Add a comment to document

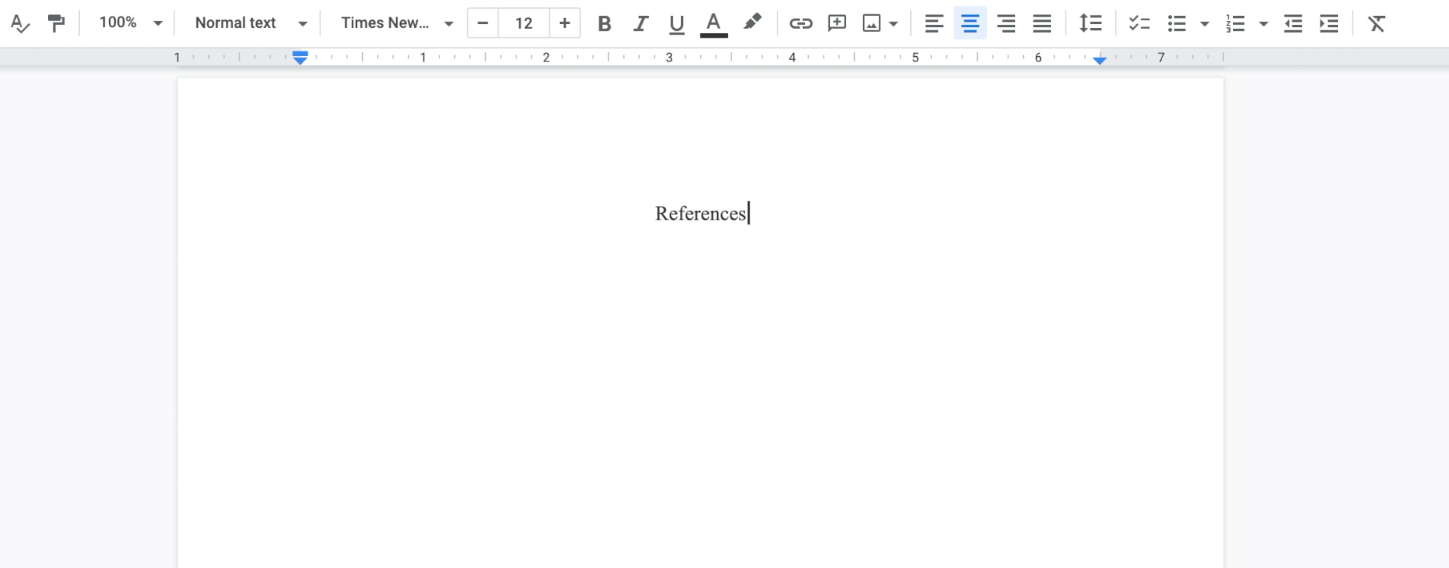tap(835, 22)
